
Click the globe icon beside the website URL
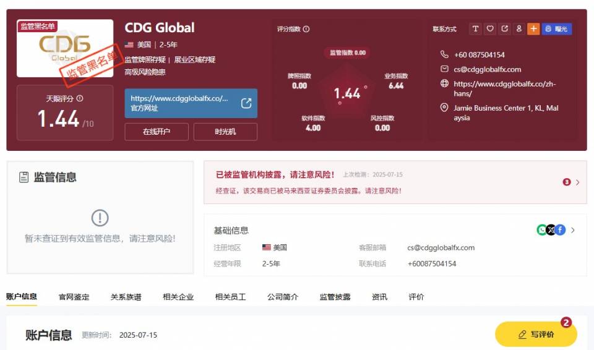pyautogui.click(x=444, y=83)
